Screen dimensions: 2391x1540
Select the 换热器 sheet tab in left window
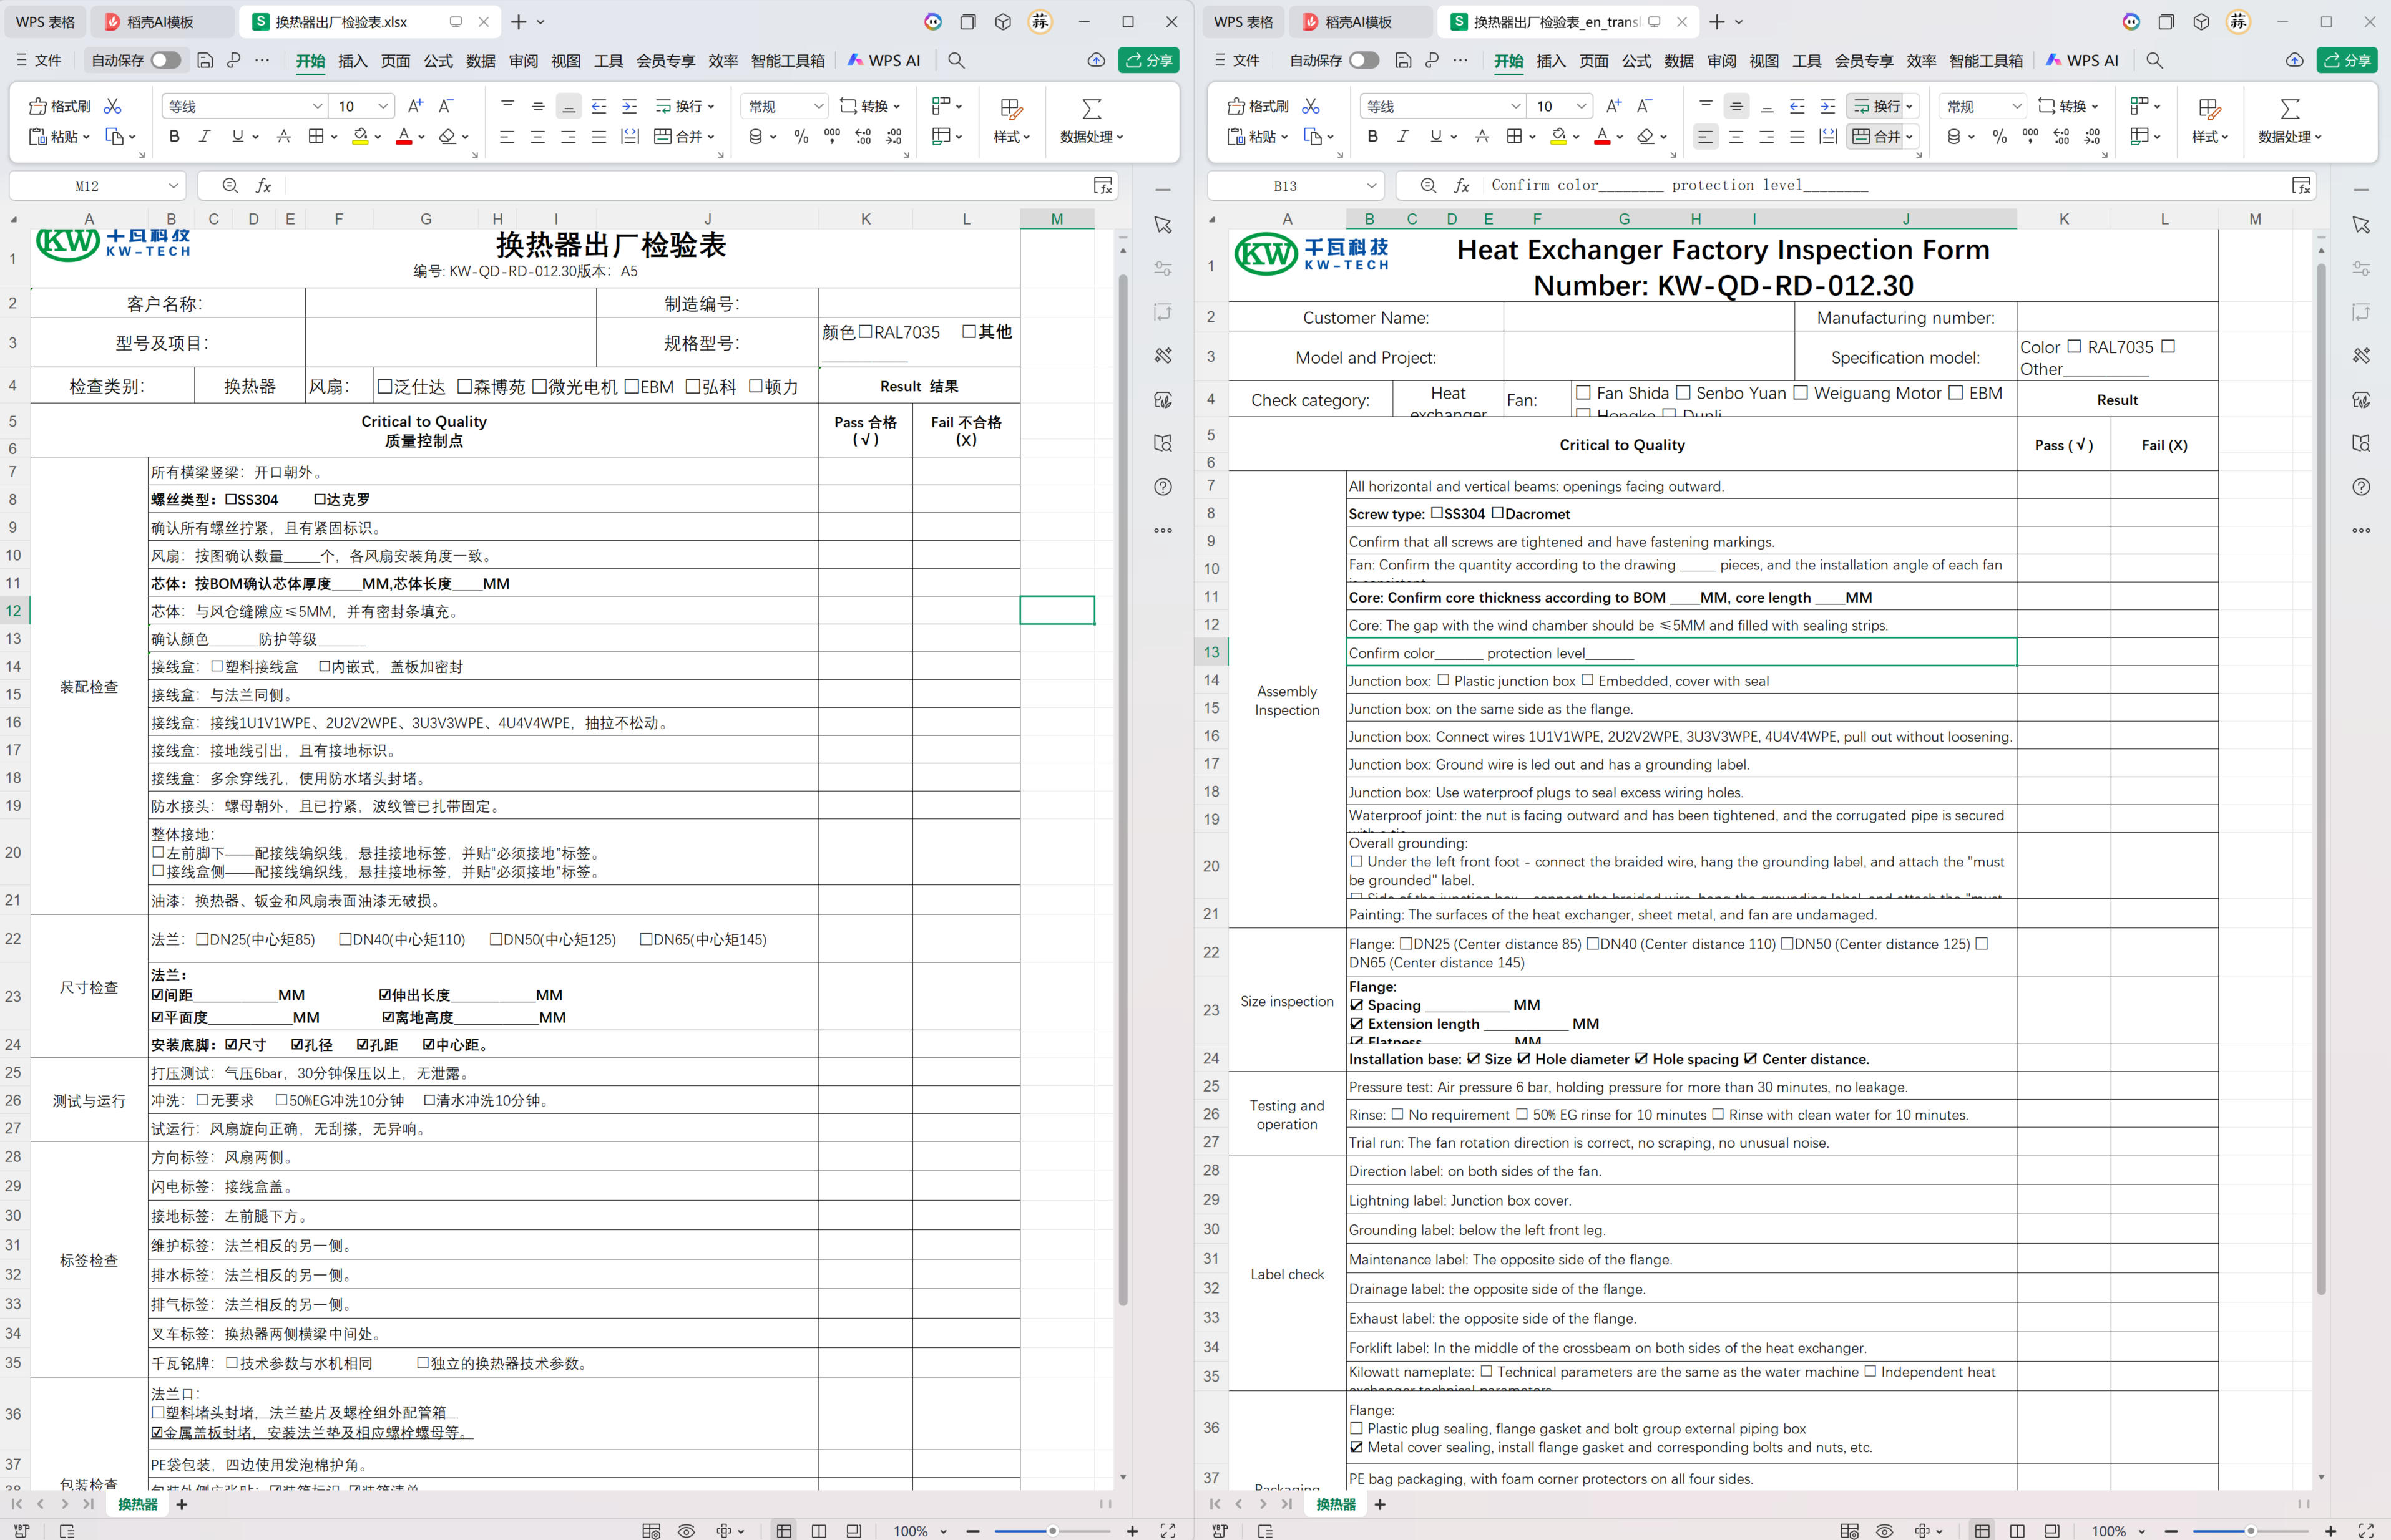[x=138, y=1504]
